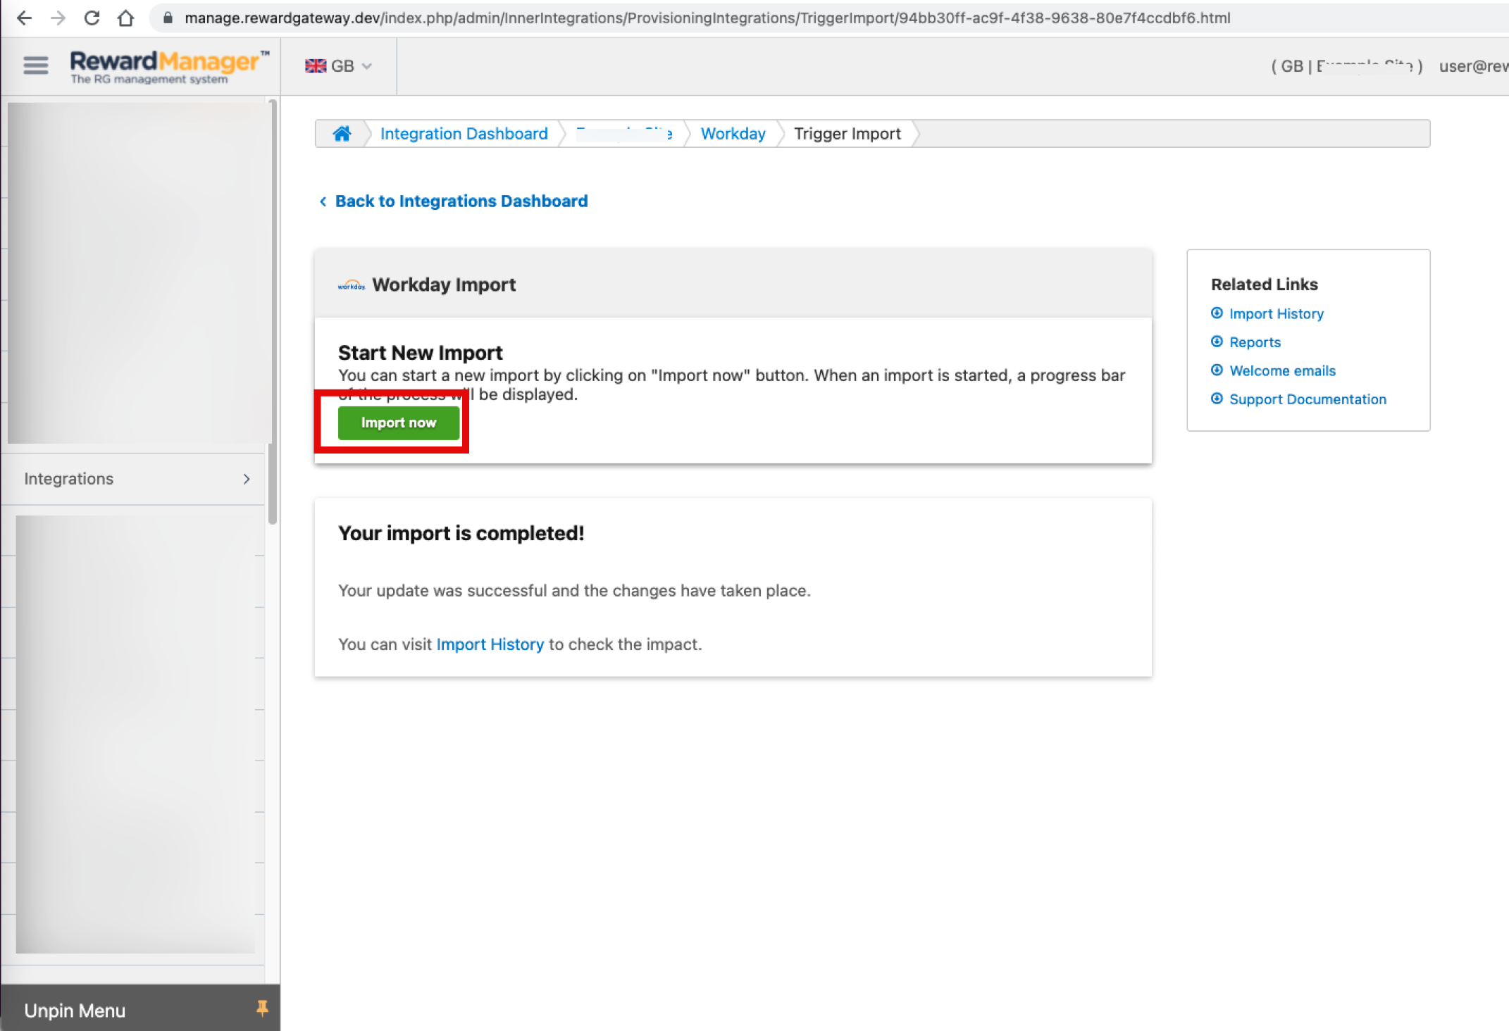Click the browser back arrow
The width and height of the screenshot is (1509, 1031).
coord(24,18)
